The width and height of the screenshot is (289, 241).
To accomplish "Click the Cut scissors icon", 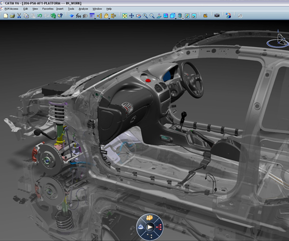I will pos(19,16).
